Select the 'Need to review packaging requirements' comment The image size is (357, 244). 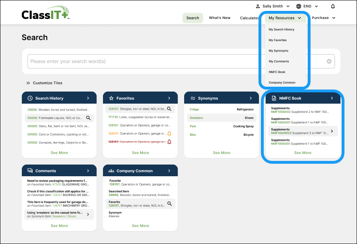click(x=59, y=183)
